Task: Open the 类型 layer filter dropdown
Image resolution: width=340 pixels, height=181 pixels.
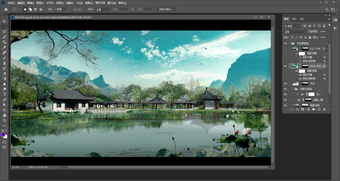Action: pos(292,26)
